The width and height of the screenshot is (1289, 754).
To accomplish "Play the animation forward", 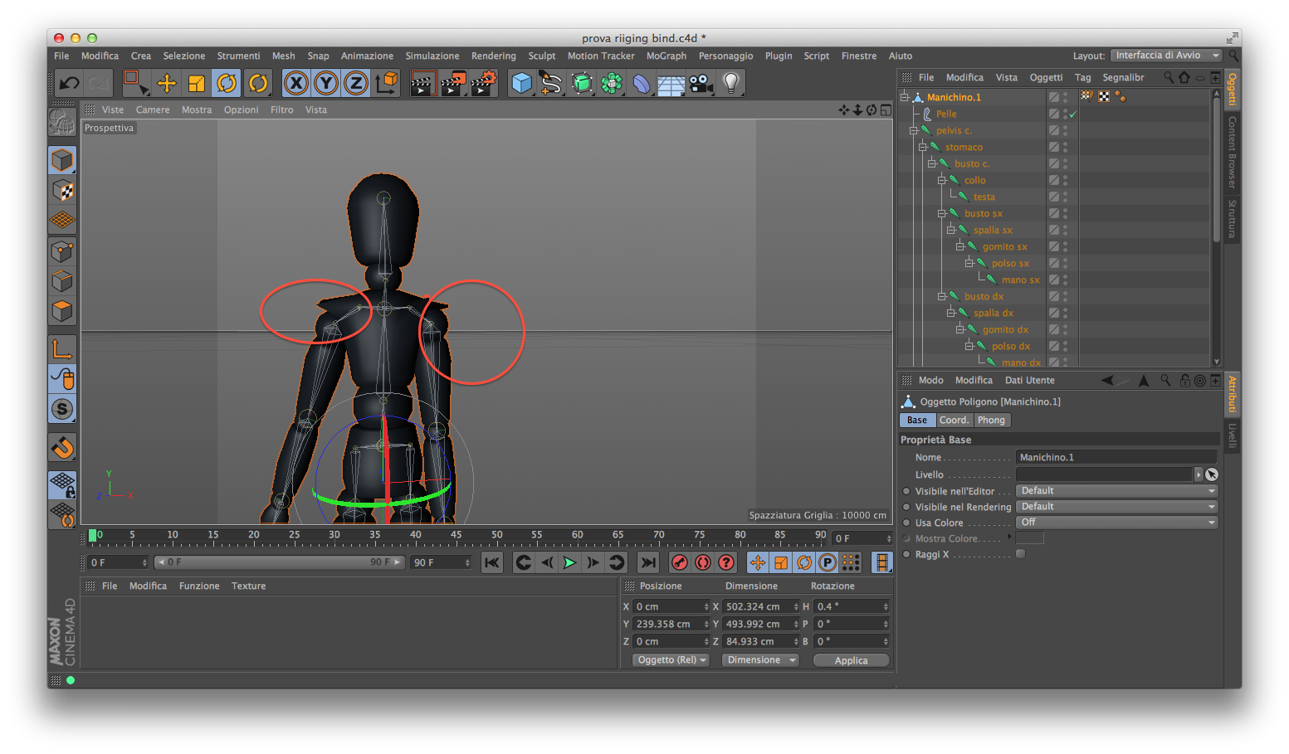I will pyautogui.click(x=570, y=562).
